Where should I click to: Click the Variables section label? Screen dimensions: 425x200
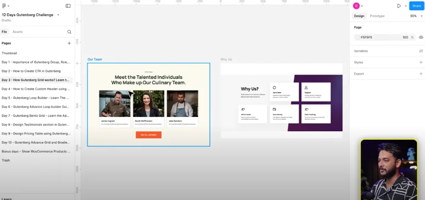(x=361, y=51)
